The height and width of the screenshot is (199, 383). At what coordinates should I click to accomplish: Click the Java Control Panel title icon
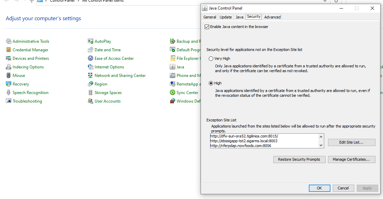coord(205,8)
